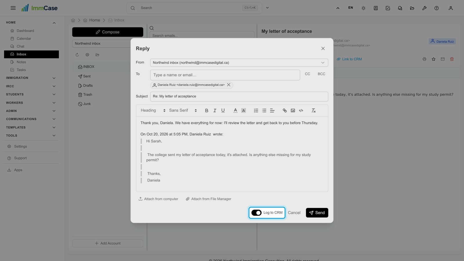Open text alignment options

pos(272,110)
